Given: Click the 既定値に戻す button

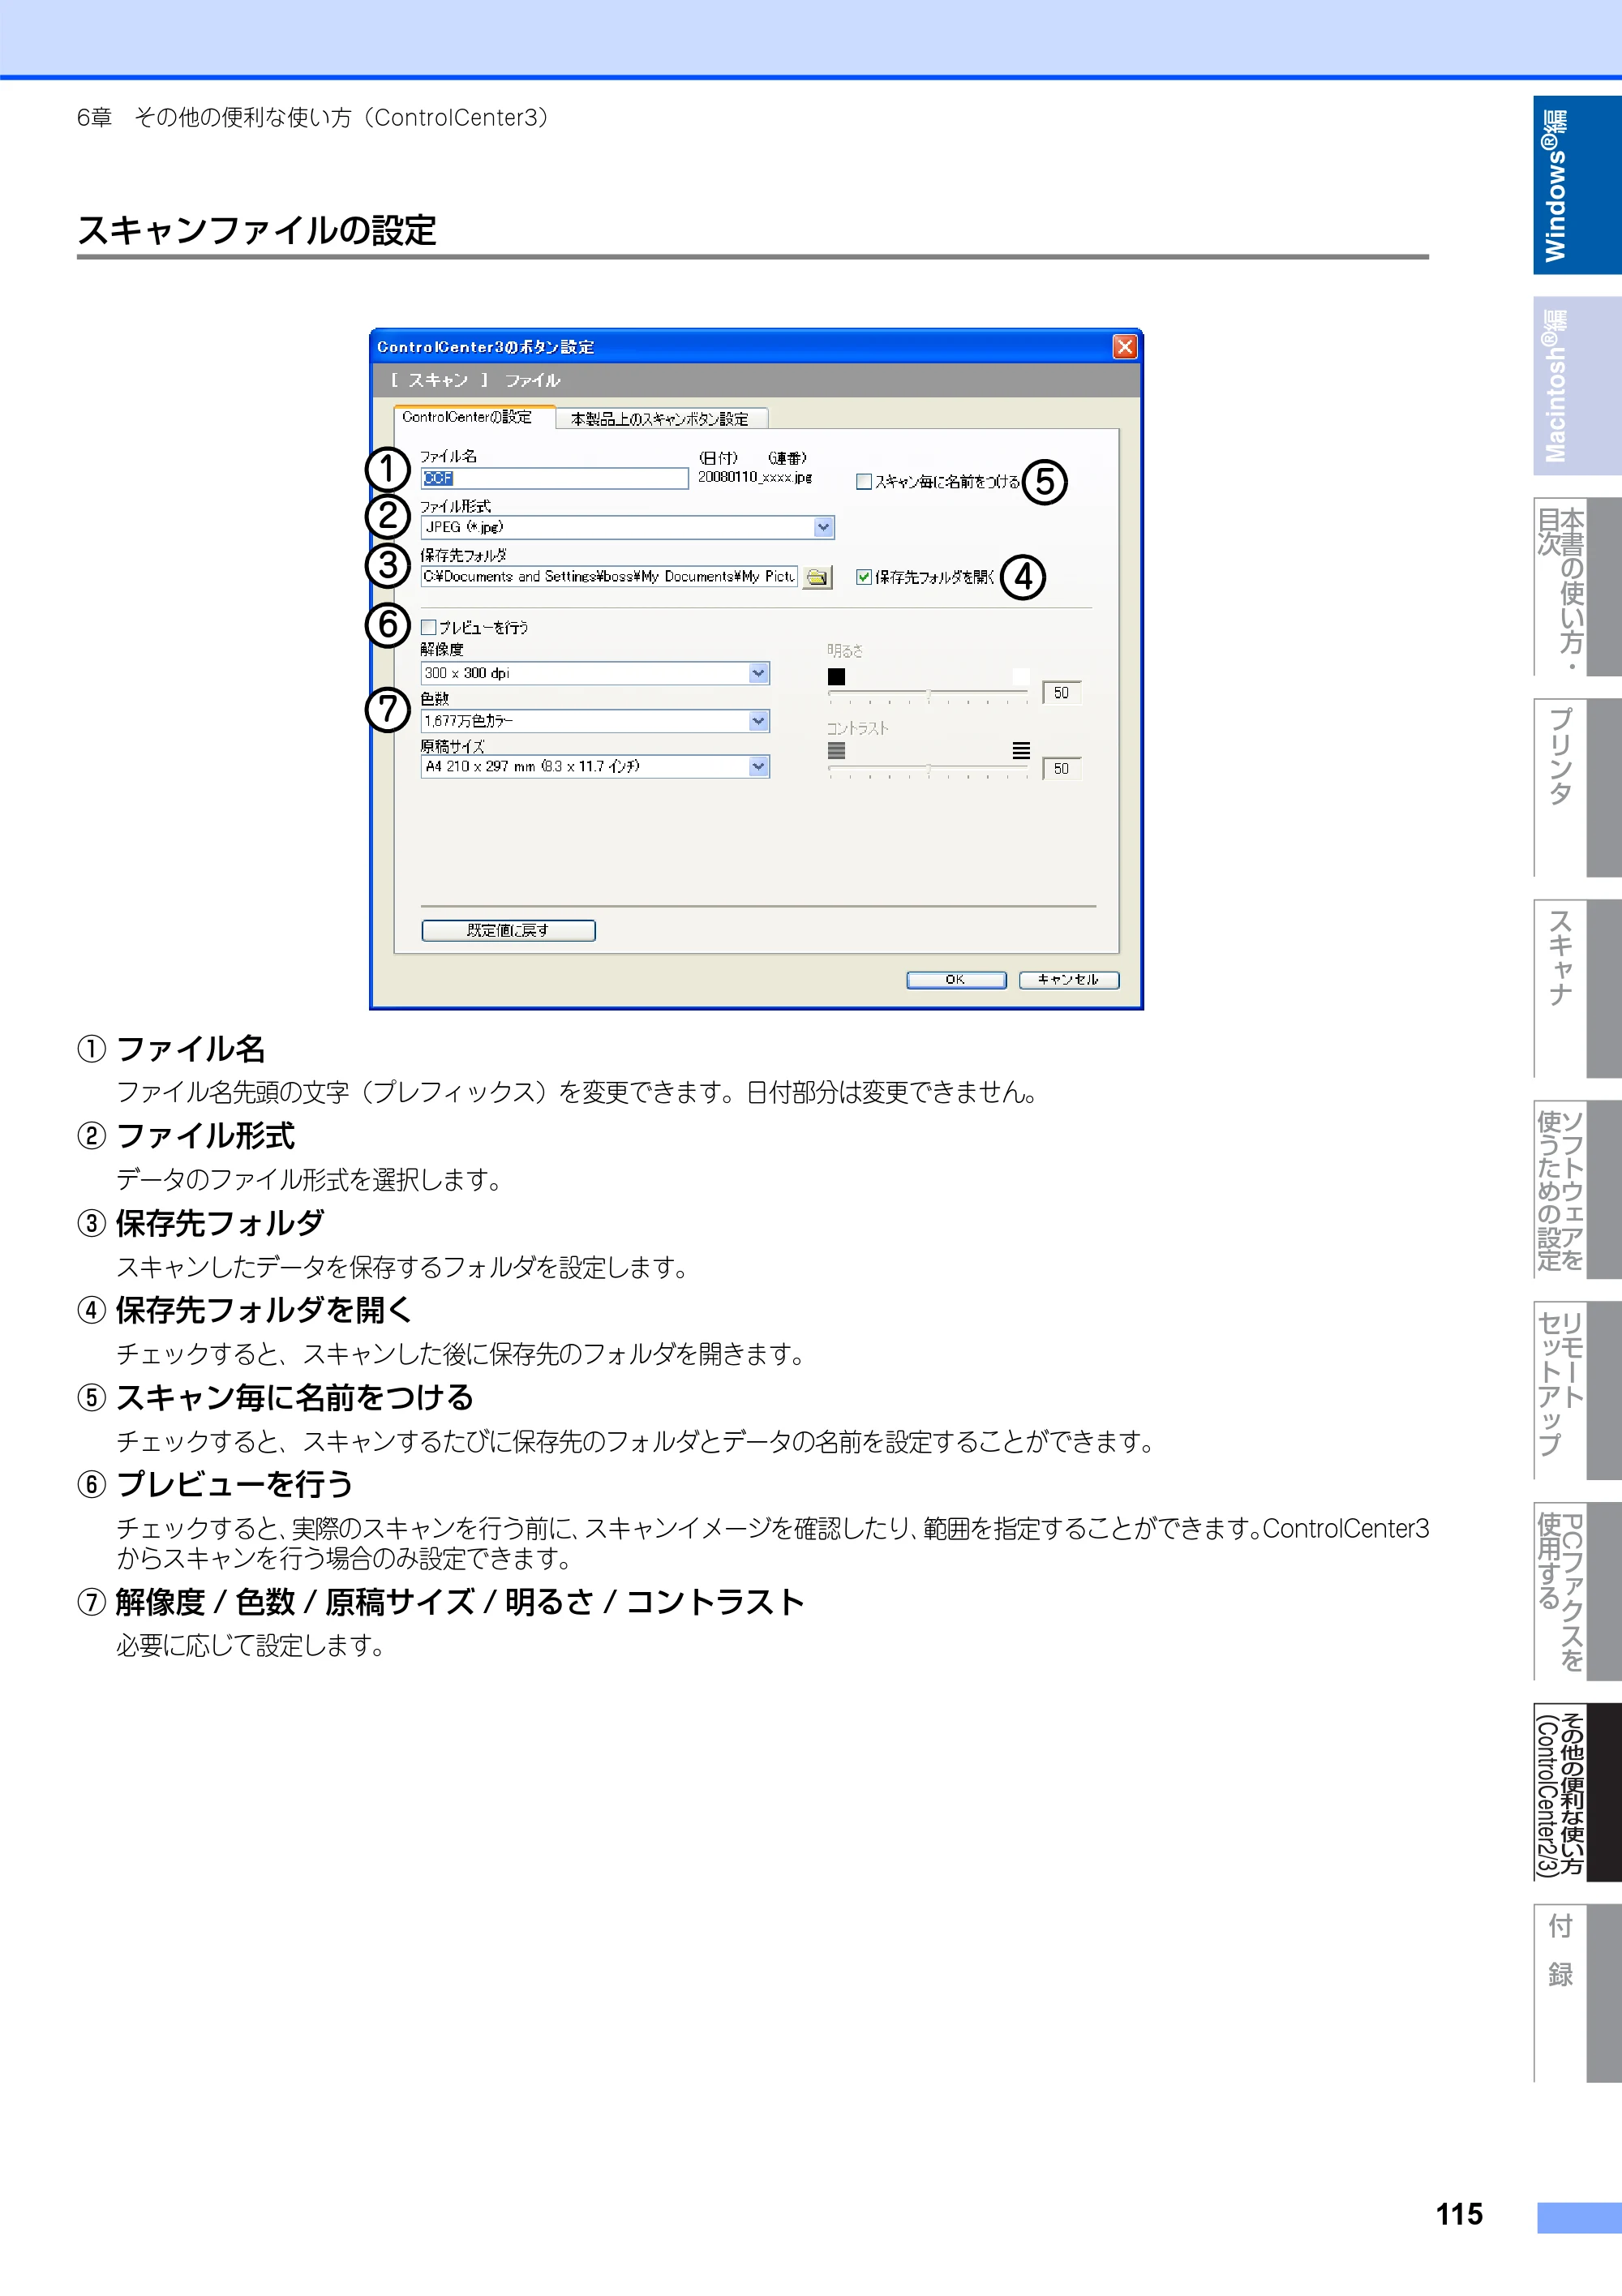Looking at the screenshot, I should click(x=508, y=930).
